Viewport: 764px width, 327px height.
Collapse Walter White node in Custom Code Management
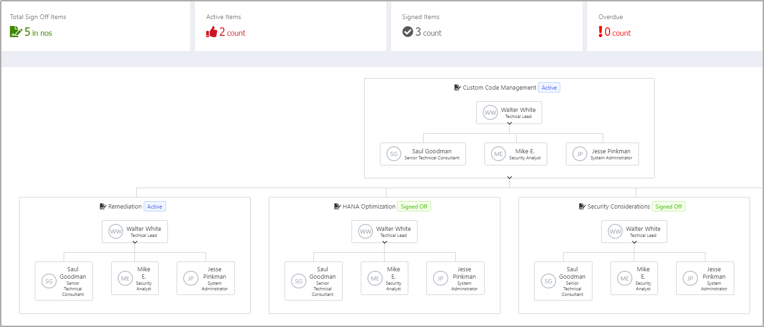click(509, 123)
